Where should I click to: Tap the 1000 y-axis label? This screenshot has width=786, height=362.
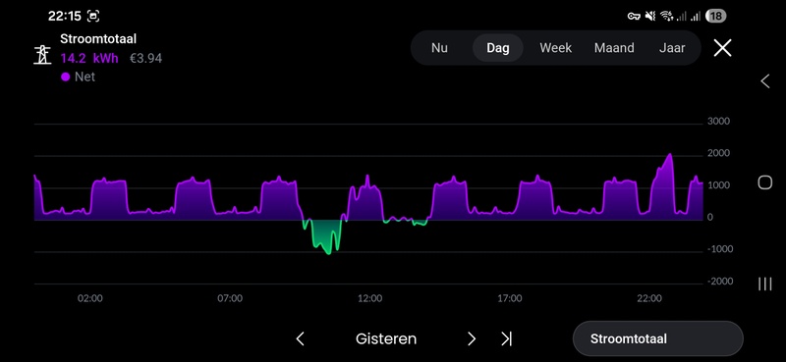tap(718, 185)
